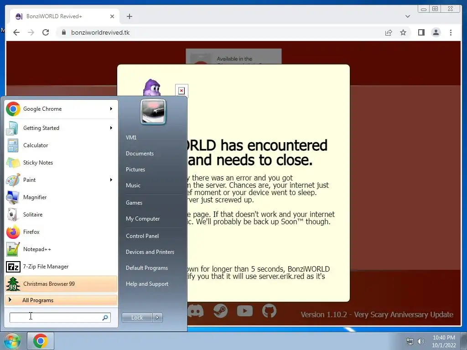The image size is (467, 350).
Task: Close the BonziWORLD Revived+ tab
Action: click(x=112, y=16)
